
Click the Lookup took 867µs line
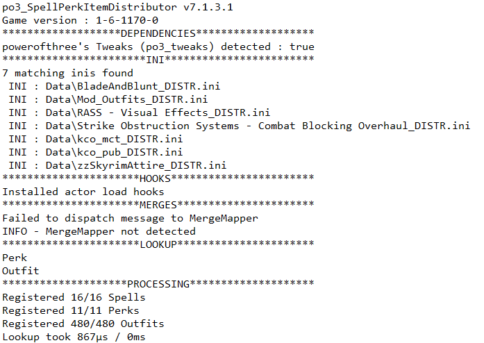(74, 337)
